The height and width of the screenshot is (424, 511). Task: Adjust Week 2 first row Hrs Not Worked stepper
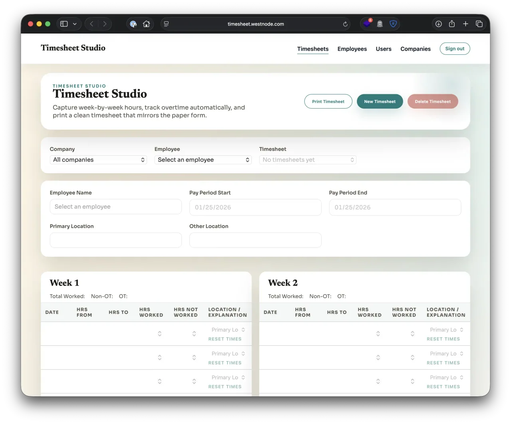(412, 334)
